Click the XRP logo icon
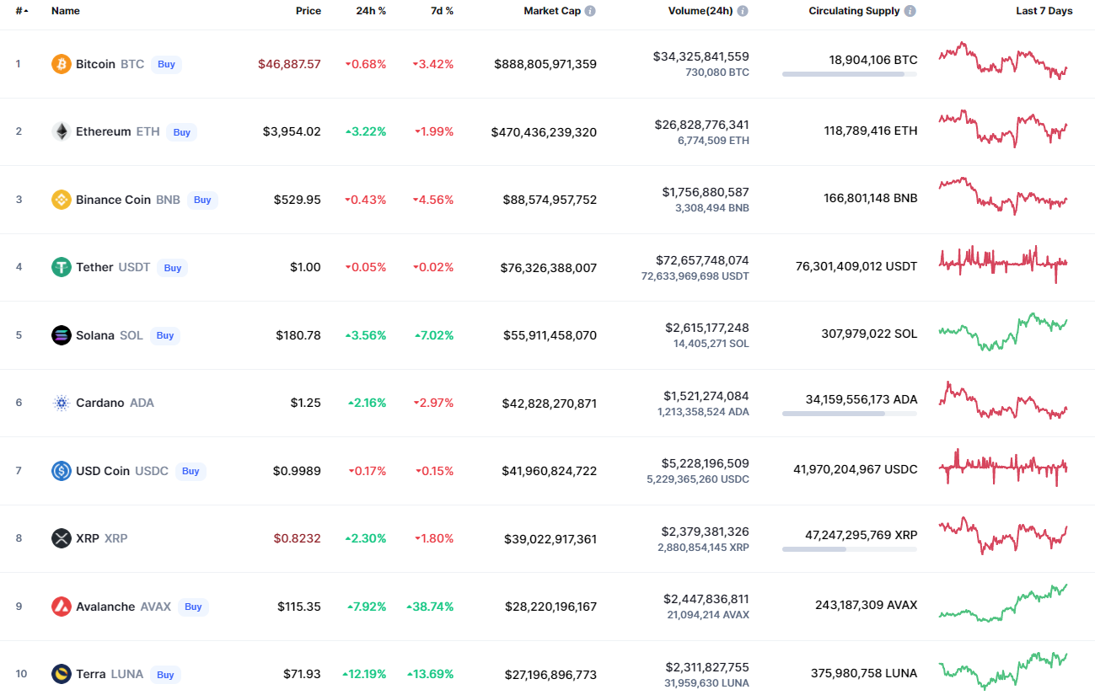1095x695 pixels. (62, 538)
